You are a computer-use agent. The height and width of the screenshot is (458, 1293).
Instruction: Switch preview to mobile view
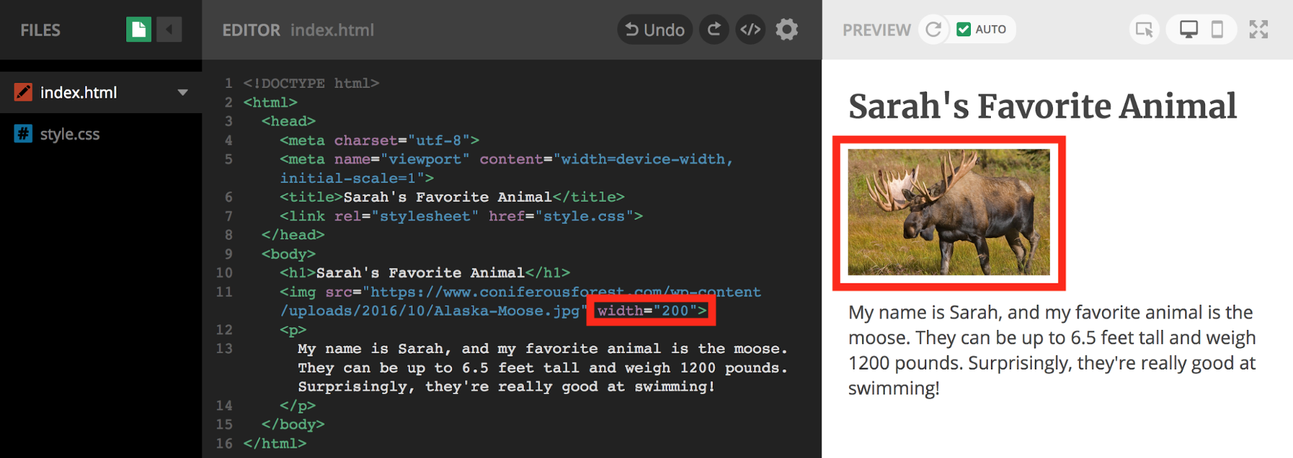[1217, 30]
